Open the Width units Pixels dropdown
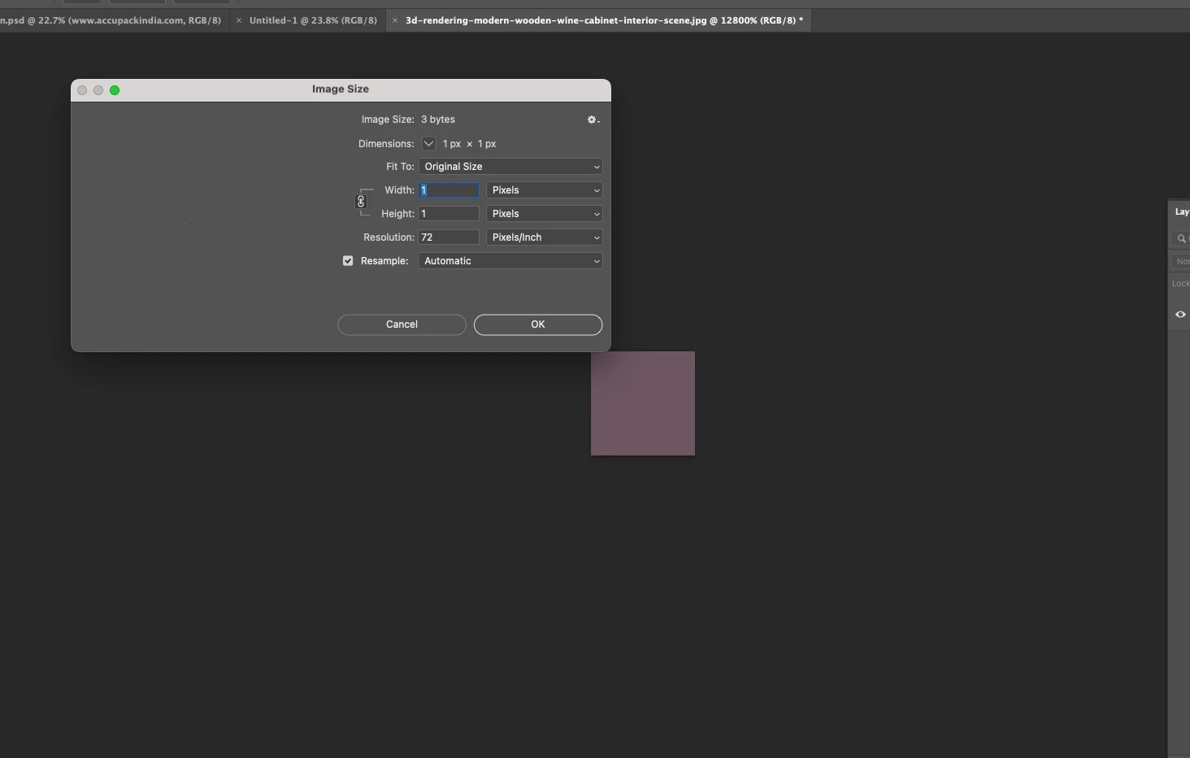 click(x=544, y=190)
